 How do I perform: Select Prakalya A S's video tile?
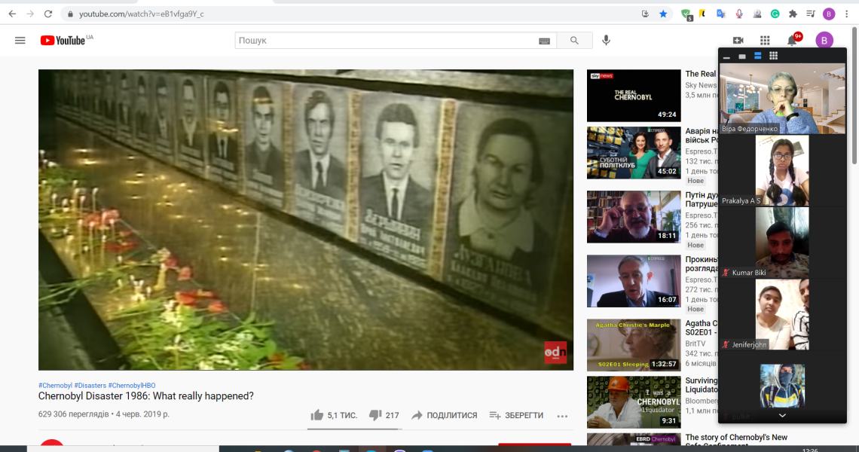pyautogui.click(x=782, y=171)
